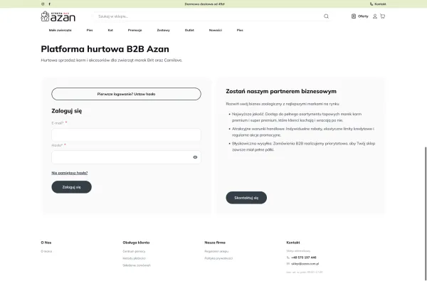427x281 pixels.
Task: Open the Śledzenie zamówień footer link
Action: pos(137,265)
